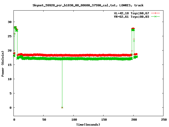Click the y-axis tick label 20
Viewport: 169px width, 127px height.
(x=10, y=51)
